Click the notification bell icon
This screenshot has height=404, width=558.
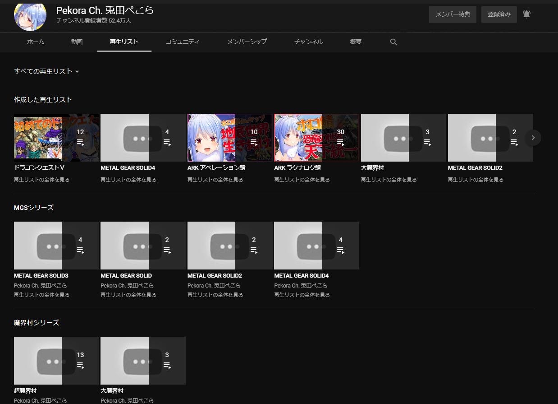(x=526, y=14)
